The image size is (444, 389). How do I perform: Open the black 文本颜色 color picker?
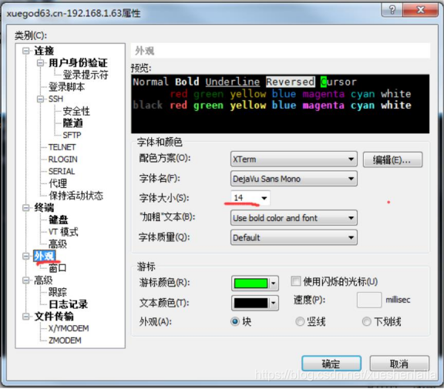pyautogui.click(x=255, y=303)
